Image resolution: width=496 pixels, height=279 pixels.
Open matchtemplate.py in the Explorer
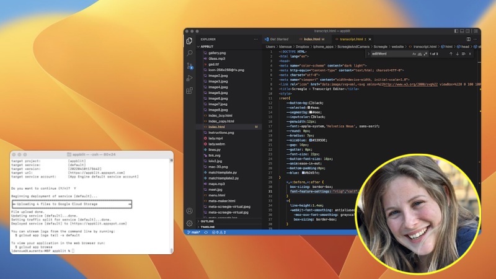pos(223,172)
